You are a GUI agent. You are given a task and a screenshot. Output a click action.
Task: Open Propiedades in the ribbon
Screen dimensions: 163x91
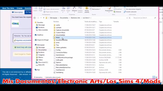109,10
